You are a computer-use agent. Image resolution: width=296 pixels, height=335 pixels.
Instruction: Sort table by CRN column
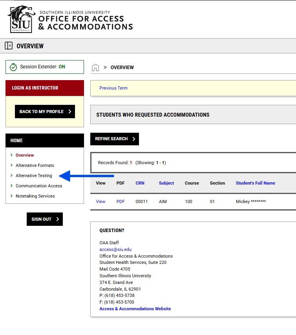tap(140, 183)
